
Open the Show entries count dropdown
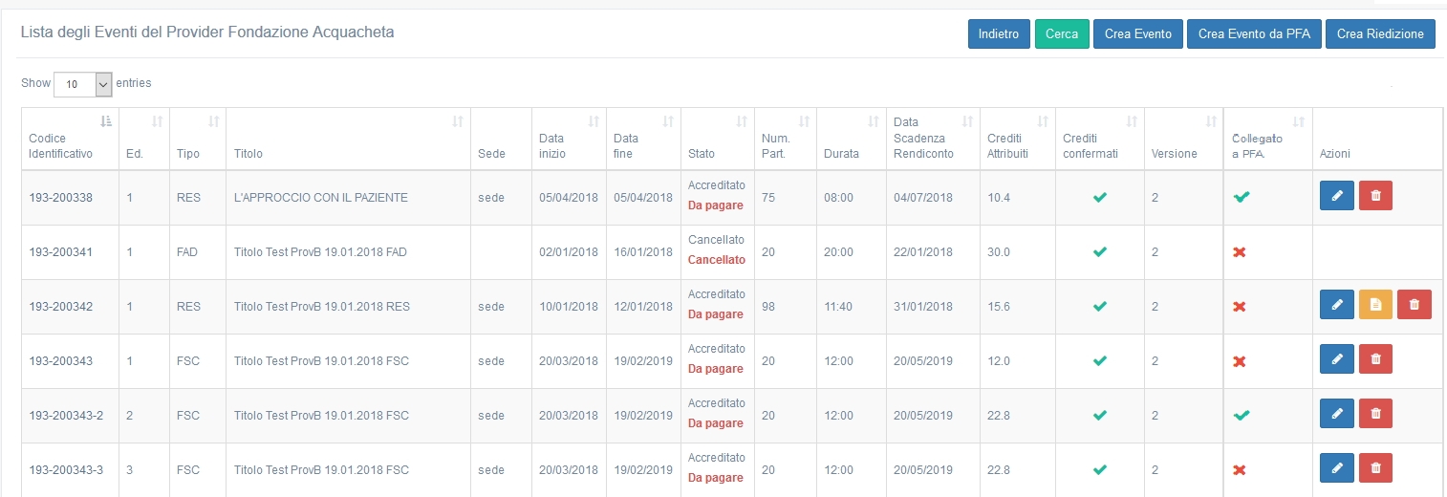pyautogui.click(x=83, y=84)
